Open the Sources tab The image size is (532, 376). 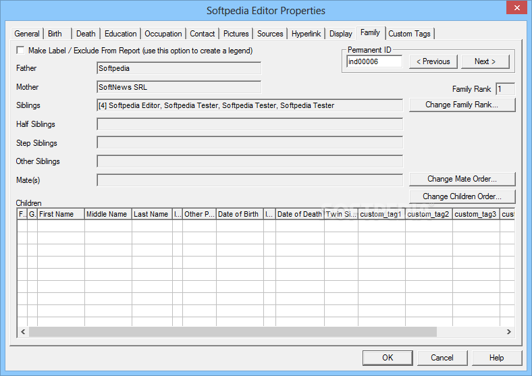pos(270,34)
